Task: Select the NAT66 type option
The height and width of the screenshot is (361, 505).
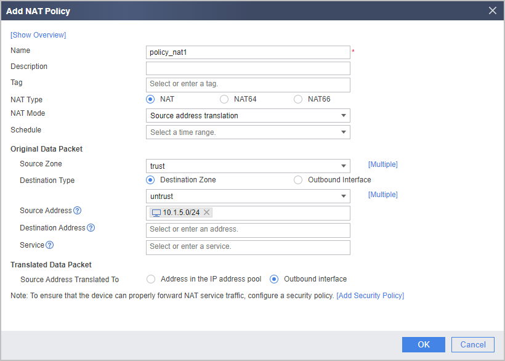Action: 298,99
